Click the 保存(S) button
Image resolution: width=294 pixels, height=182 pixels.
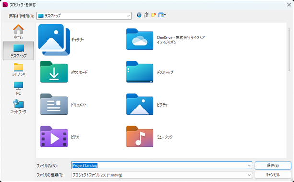coord(272,165)
